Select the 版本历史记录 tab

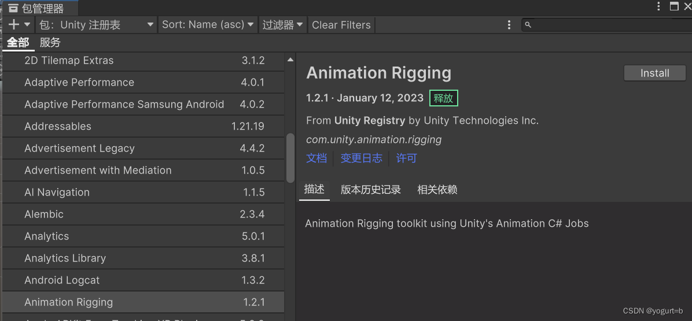[371, 190]
